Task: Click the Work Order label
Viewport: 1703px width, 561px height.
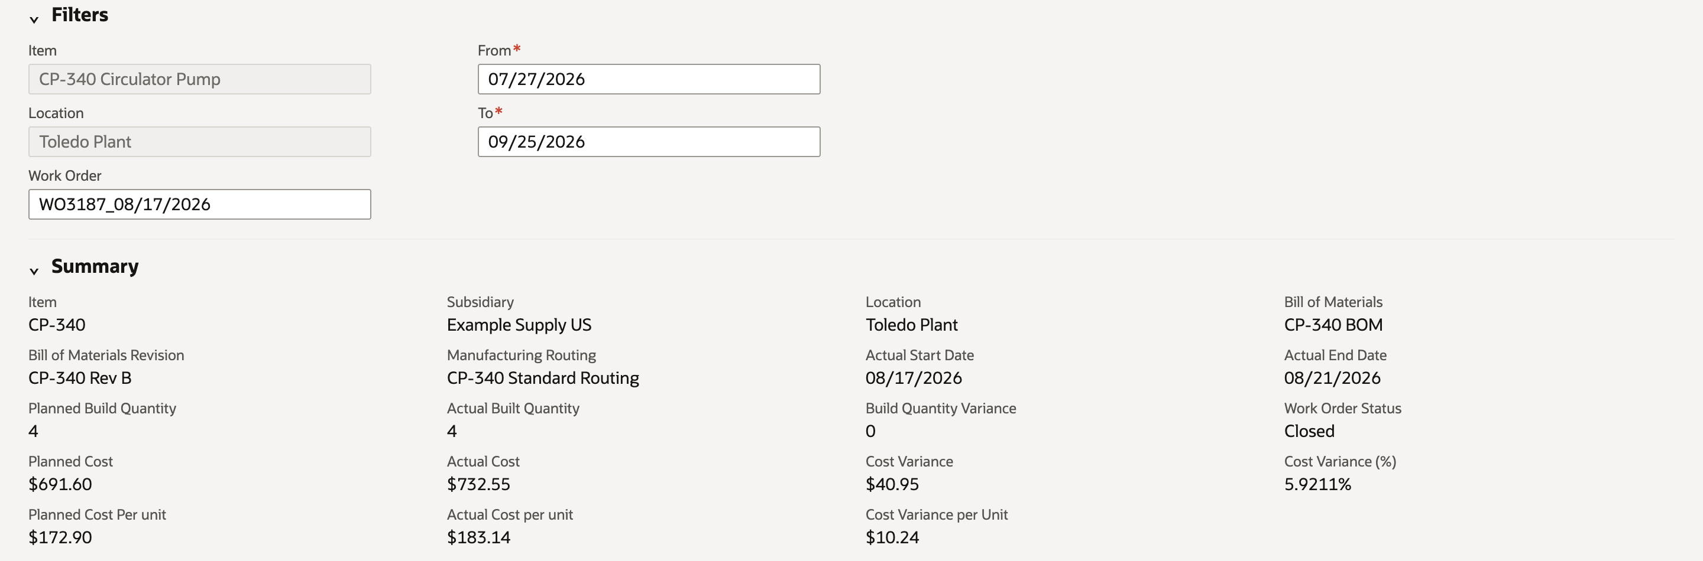Action: pyautogui.click(x=65, y=175)
